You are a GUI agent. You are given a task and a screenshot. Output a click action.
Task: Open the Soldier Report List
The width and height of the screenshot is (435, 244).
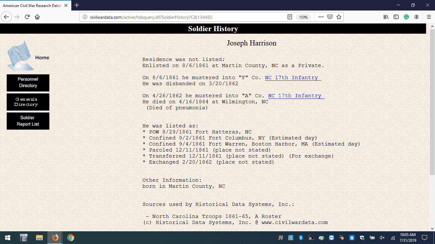[x=28, y=121]
